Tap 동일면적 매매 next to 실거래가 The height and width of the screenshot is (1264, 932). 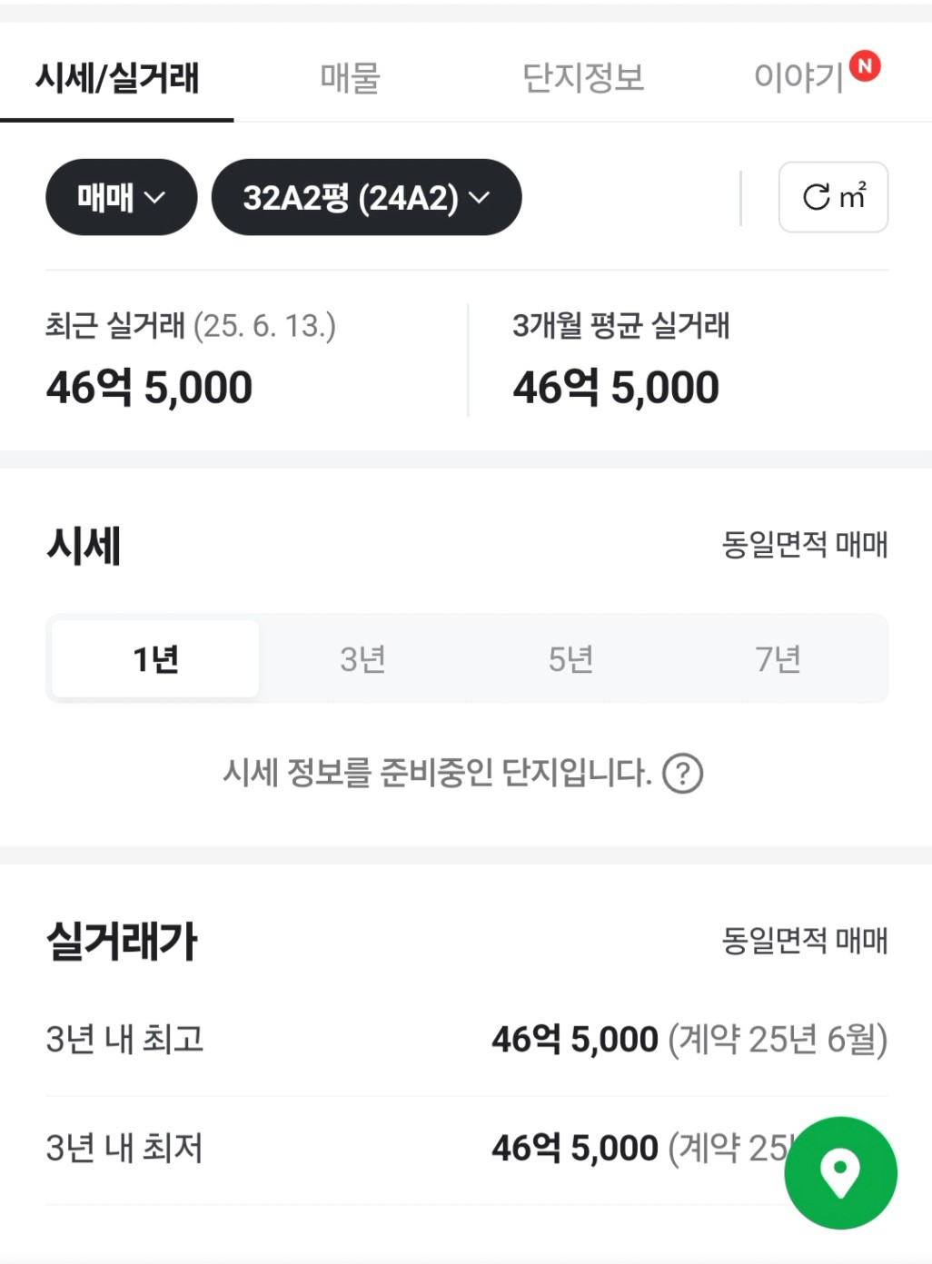point(805,940)
